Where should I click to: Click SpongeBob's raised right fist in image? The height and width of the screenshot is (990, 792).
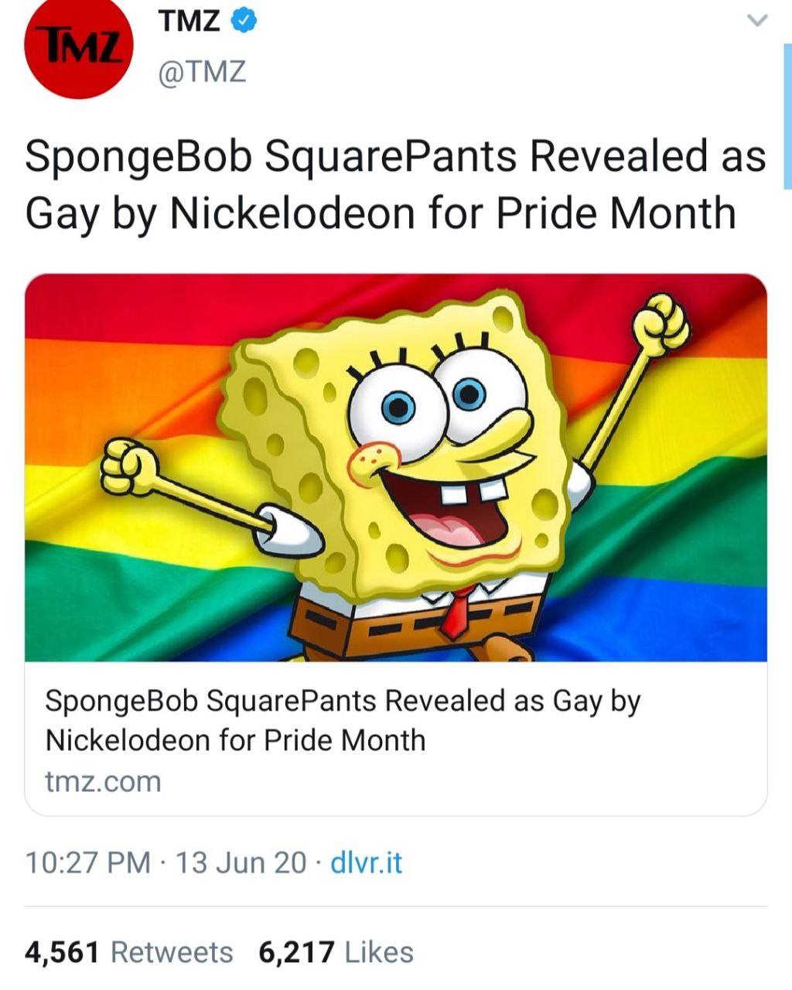661,323
